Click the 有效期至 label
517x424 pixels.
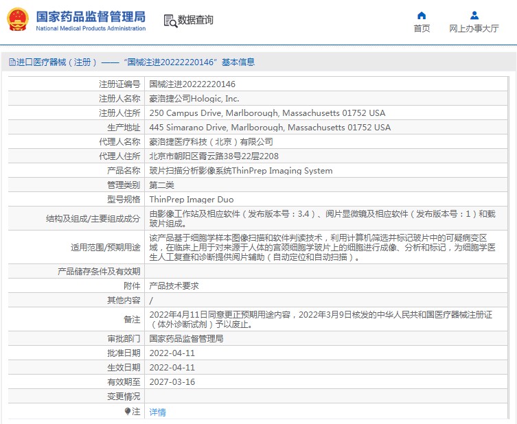(x=124, y=382)
